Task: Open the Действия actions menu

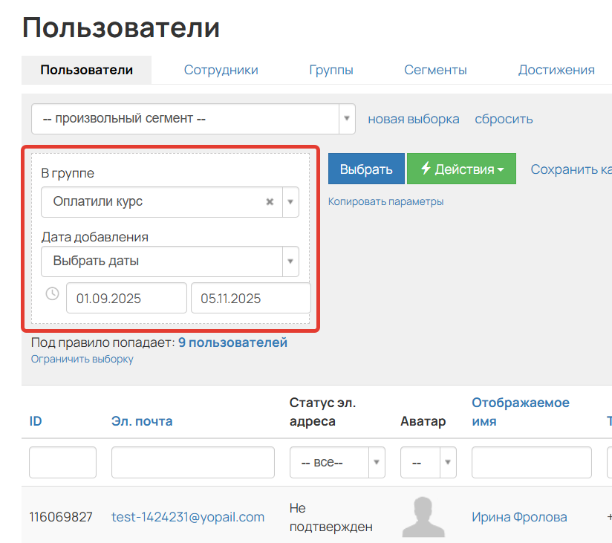Action: 461,169
